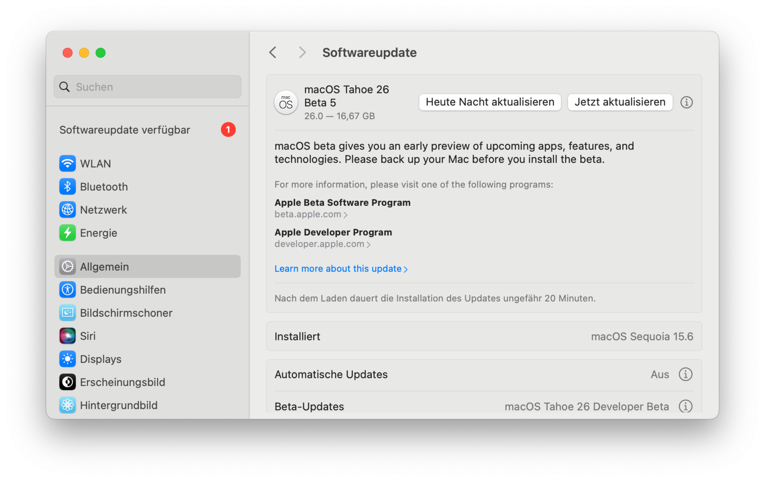This screenshot has width=765, height=480.
Task: Click the WLAN Wi-Fi icon in sidebar
Action: click(x=68, y=164)
